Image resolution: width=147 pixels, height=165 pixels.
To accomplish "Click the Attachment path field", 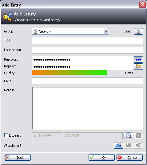I will click(x=73, y=145).
